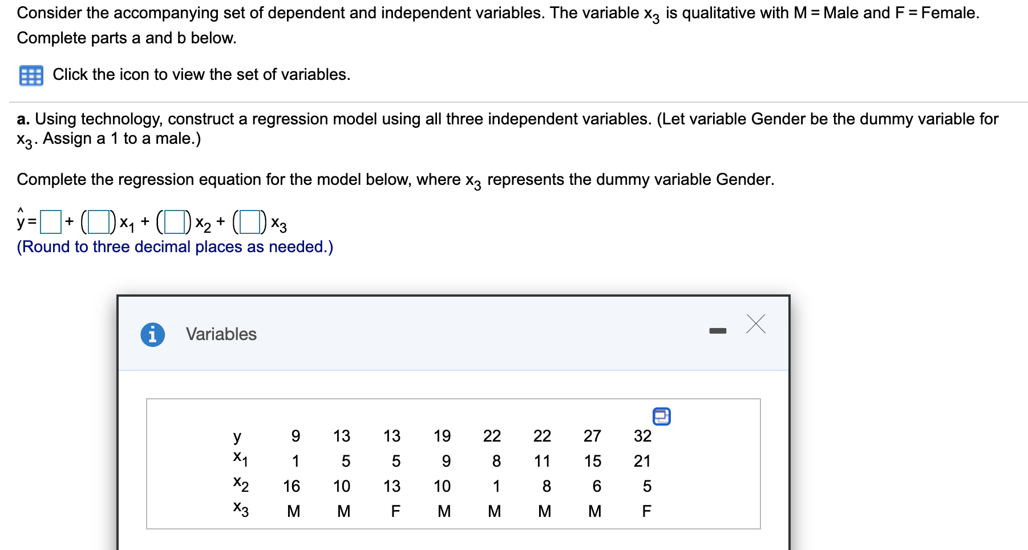Image resolution: width=1028 pixels, height=550 pixels.
Task: Select the blue table icon next to the instructions
Action: (31, 74)
